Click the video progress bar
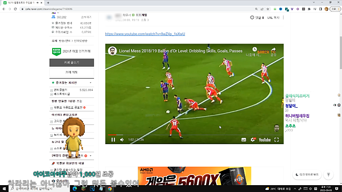The width and height of the screenshot is (342, 192). point(194,135)
